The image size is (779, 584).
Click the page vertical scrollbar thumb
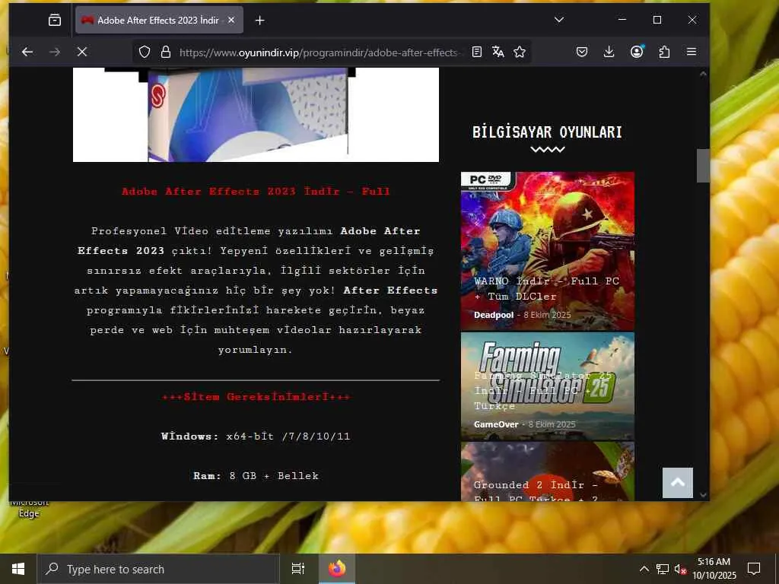click(703, 166)
